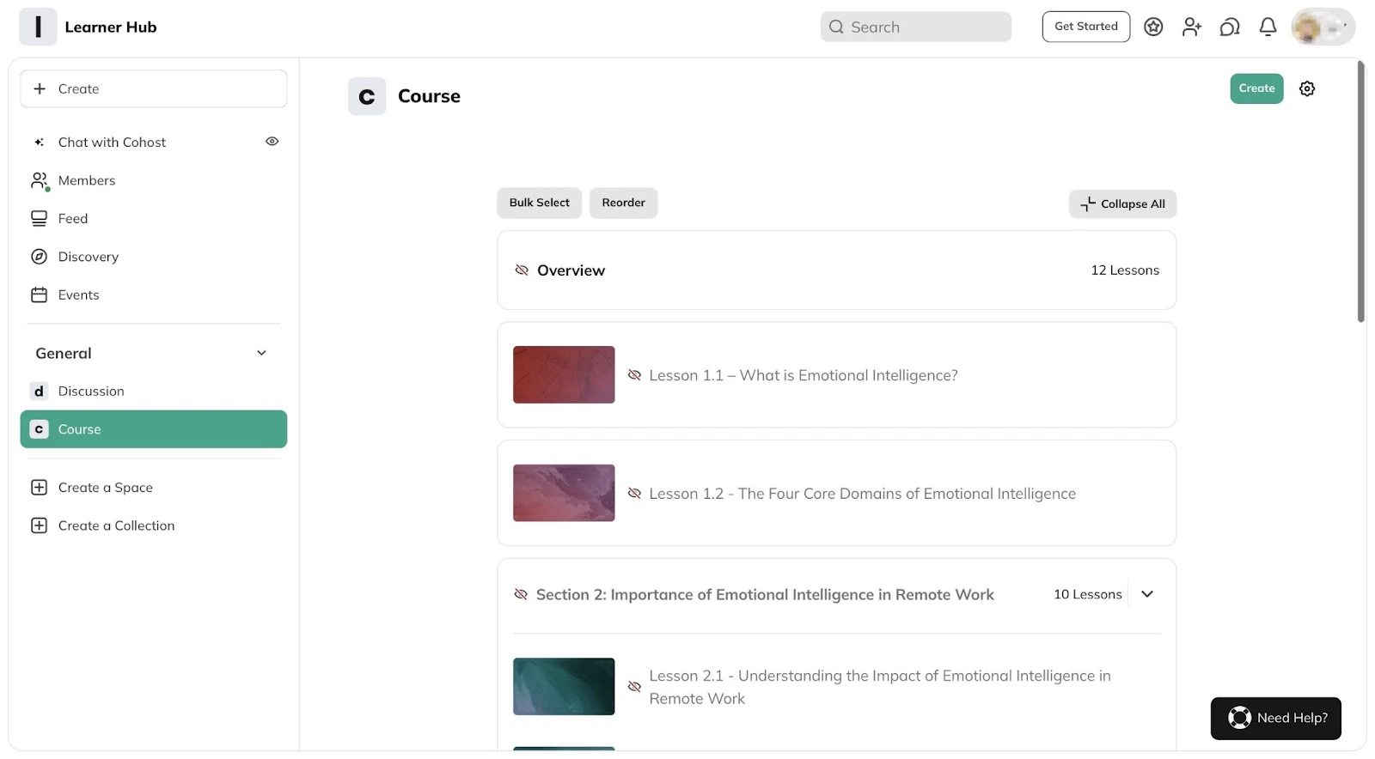Toggle the Chat with Cohost eye visibility
This screenshot has height=759, width=1375.
272,141
